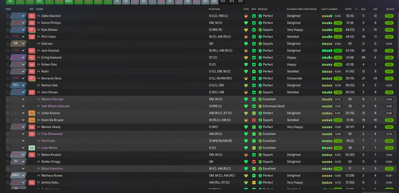Toggle the picked checkmark for Kevin De Bruyne
This screenshot has width=399, height=193.
point(8,120)
